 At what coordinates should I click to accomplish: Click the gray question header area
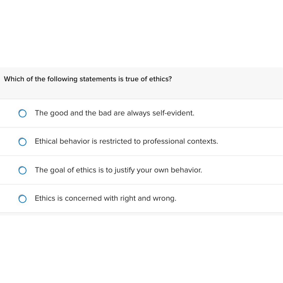coord(218,85)
